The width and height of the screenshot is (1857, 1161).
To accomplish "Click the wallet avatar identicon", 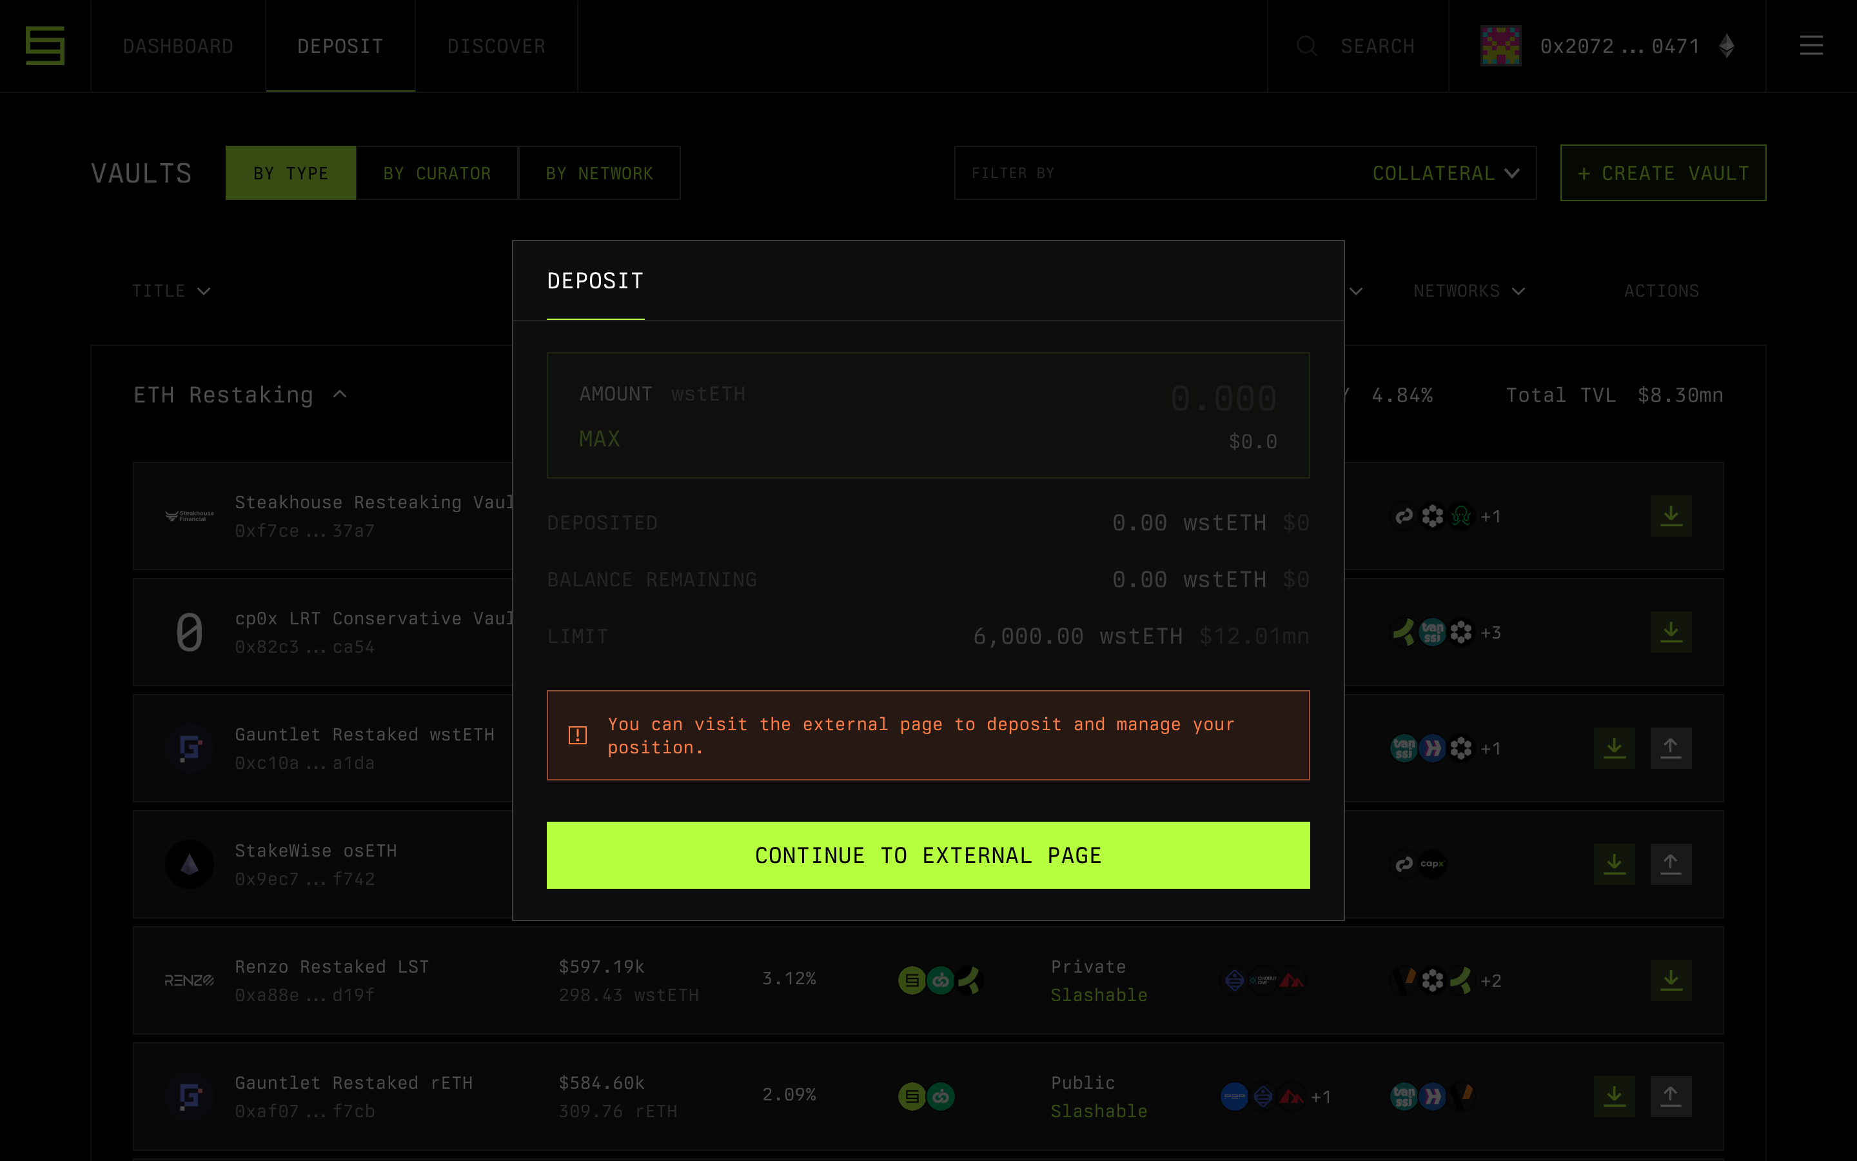I will coord(1500,46).
